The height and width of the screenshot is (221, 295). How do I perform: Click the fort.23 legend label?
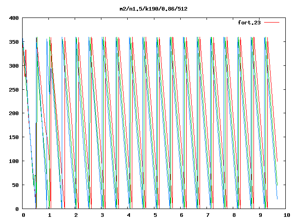[249, 23]
